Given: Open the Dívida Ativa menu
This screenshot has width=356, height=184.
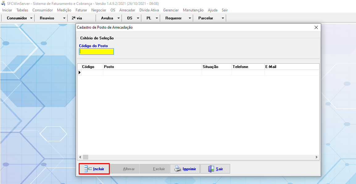Looking at the screenshot, I should click(x=149, y=10).
